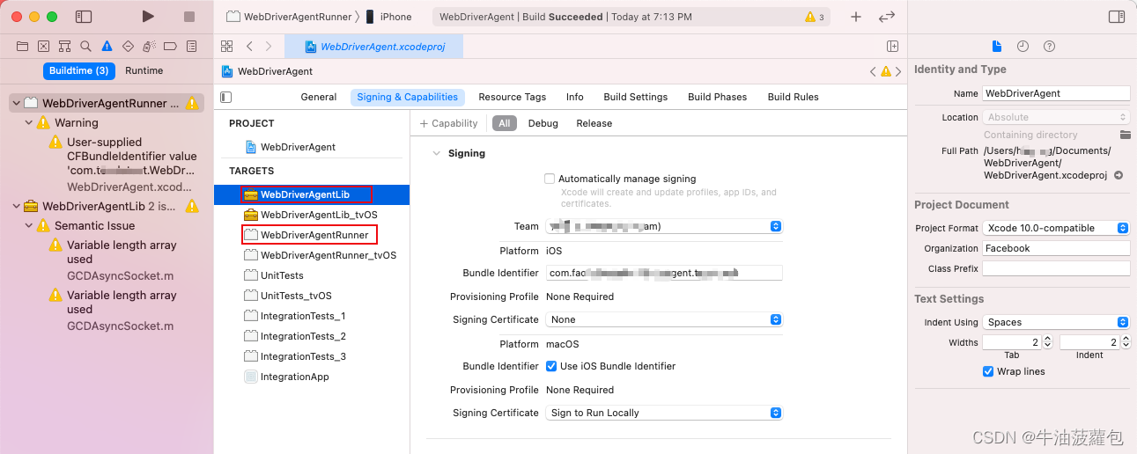1137x454 pixels.
Task: Open the Symbol navigator
Action: (64, 46)
